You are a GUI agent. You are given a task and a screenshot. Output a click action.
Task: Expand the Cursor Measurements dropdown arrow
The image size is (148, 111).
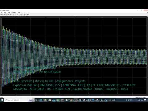pos(29,14)
